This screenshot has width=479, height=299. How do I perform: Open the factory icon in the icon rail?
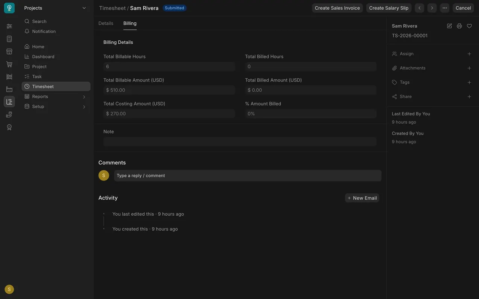(9, 89)
